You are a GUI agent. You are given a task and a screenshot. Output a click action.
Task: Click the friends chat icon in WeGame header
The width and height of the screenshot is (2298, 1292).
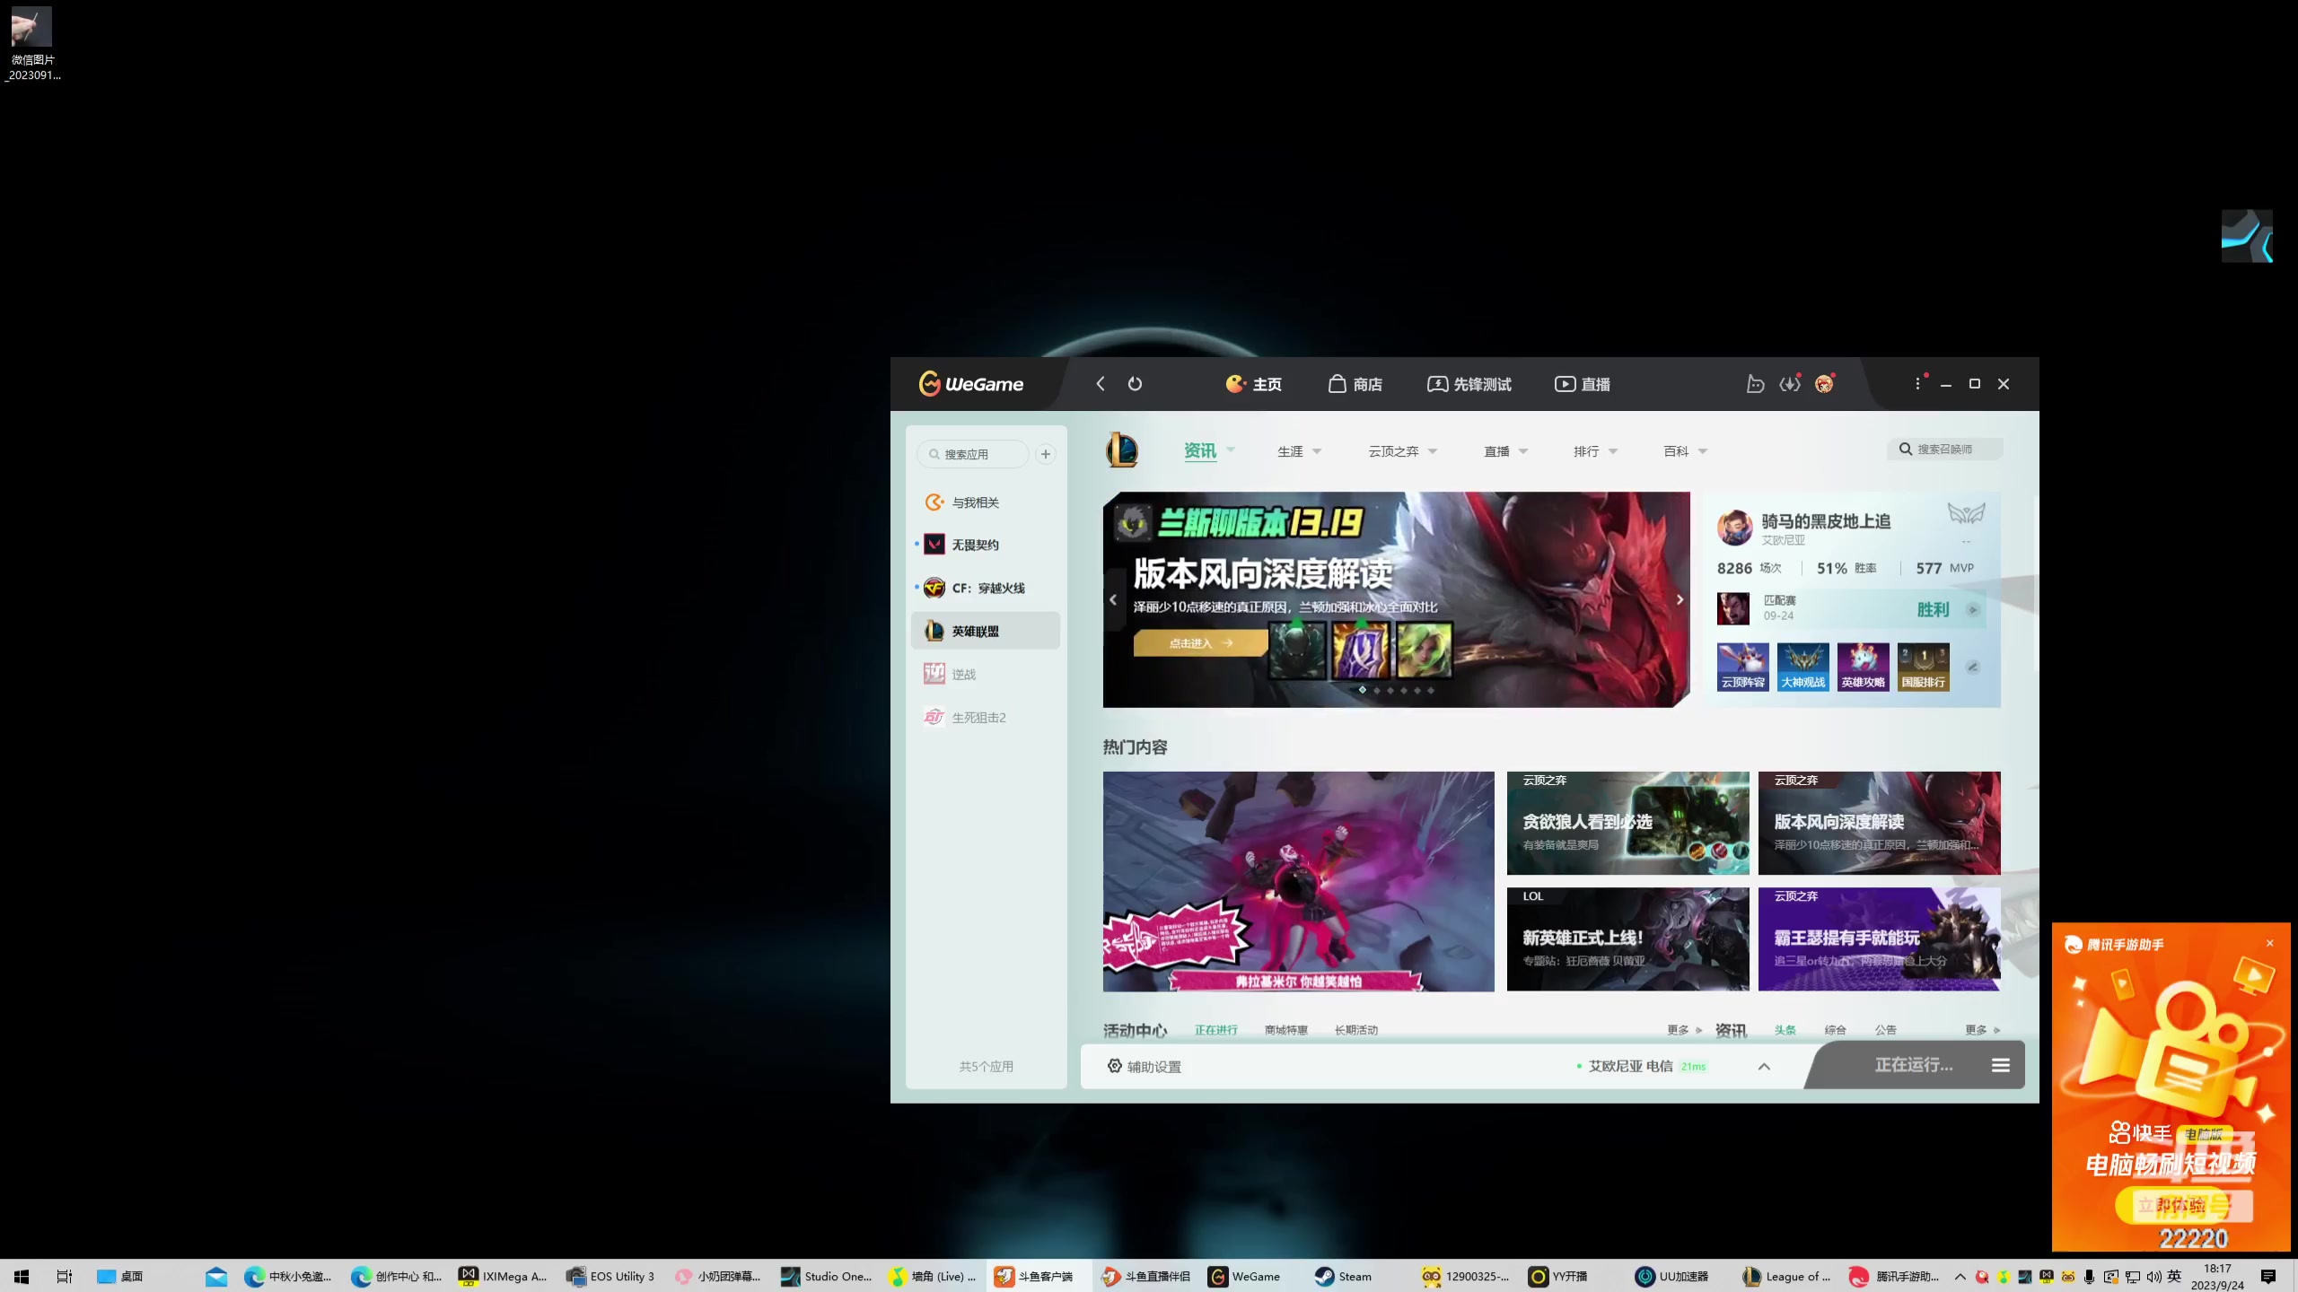click(1755, 384)
